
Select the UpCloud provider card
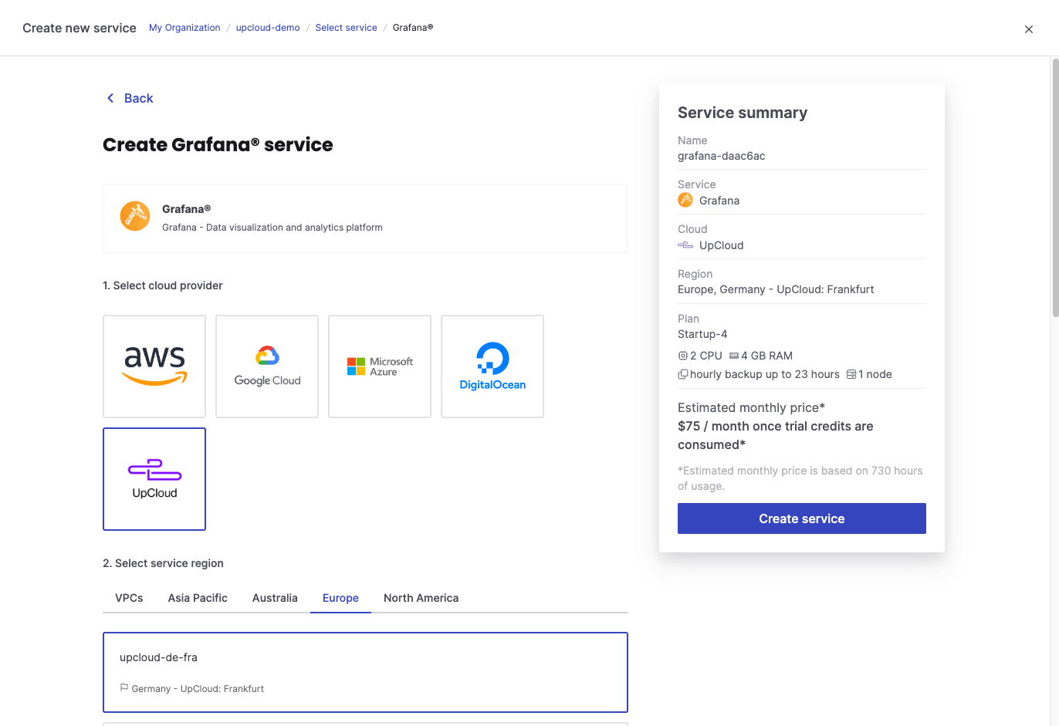[154, 479]
